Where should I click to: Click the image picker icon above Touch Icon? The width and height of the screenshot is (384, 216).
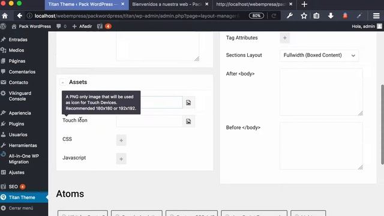click(x=188, y=103)
